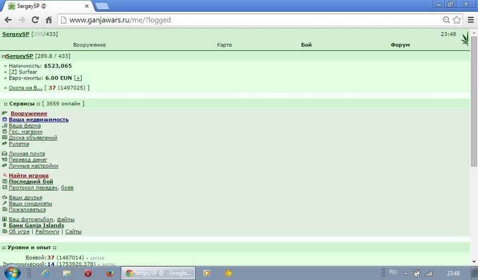Click icon beside Ваши друзья
The width and height of the screenshot is (478, 280).
(5, 197)
